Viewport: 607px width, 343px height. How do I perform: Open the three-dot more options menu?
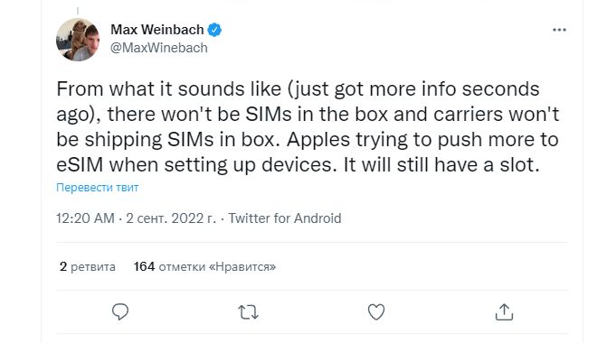pyautogui.click(x=559, y=30)
